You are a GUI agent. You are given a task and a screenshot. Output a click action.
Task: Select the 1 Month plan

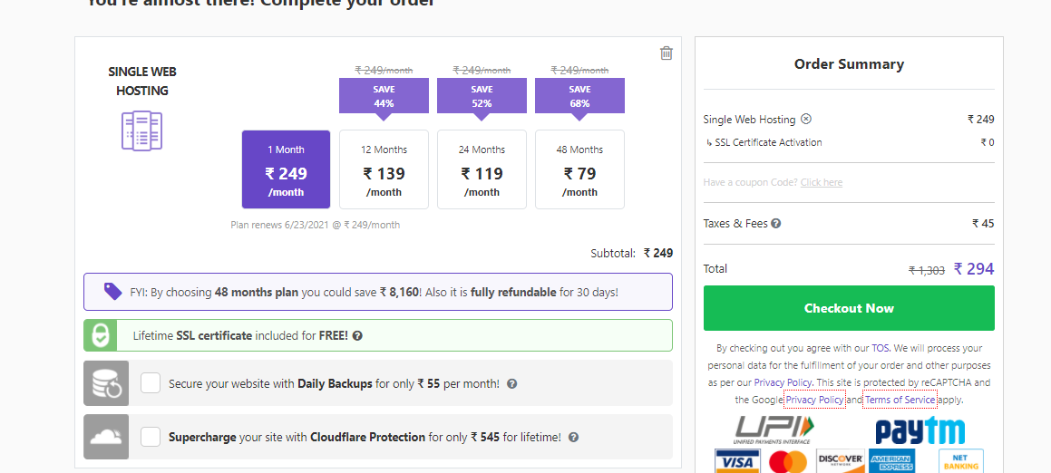[286, 169]
